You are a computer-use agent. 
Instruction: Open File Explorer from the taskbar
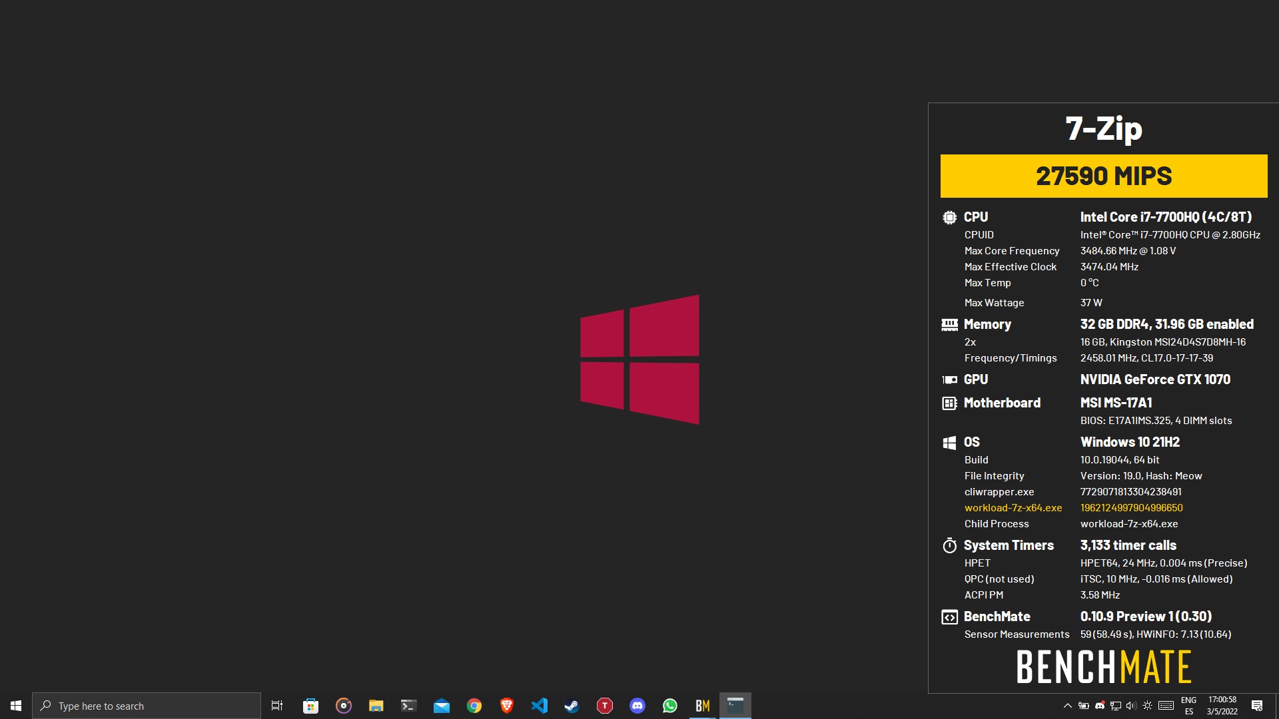coord(376,706)
